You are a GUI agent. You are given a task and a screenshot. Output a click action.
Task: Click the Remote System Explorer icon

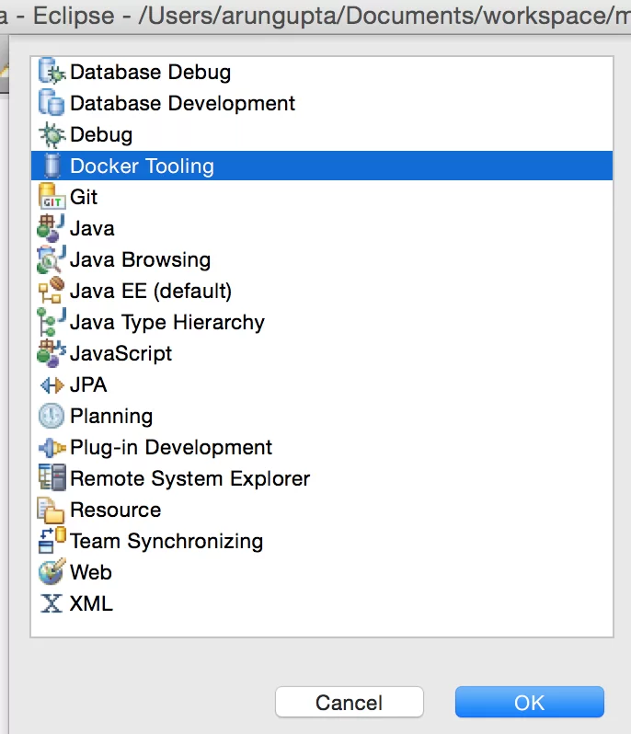[52, 478]
